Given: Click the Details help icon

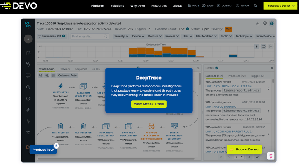Looking at the screenshot, I should point(217,68).
